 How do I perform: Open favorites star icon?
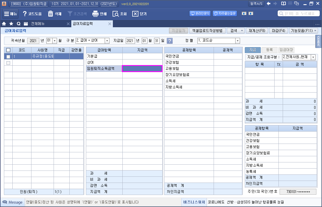[11, 24]
